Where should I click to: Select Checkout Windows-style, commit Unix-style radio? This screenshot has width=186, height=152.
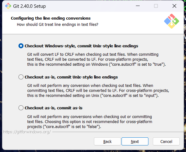click(21, 46)
